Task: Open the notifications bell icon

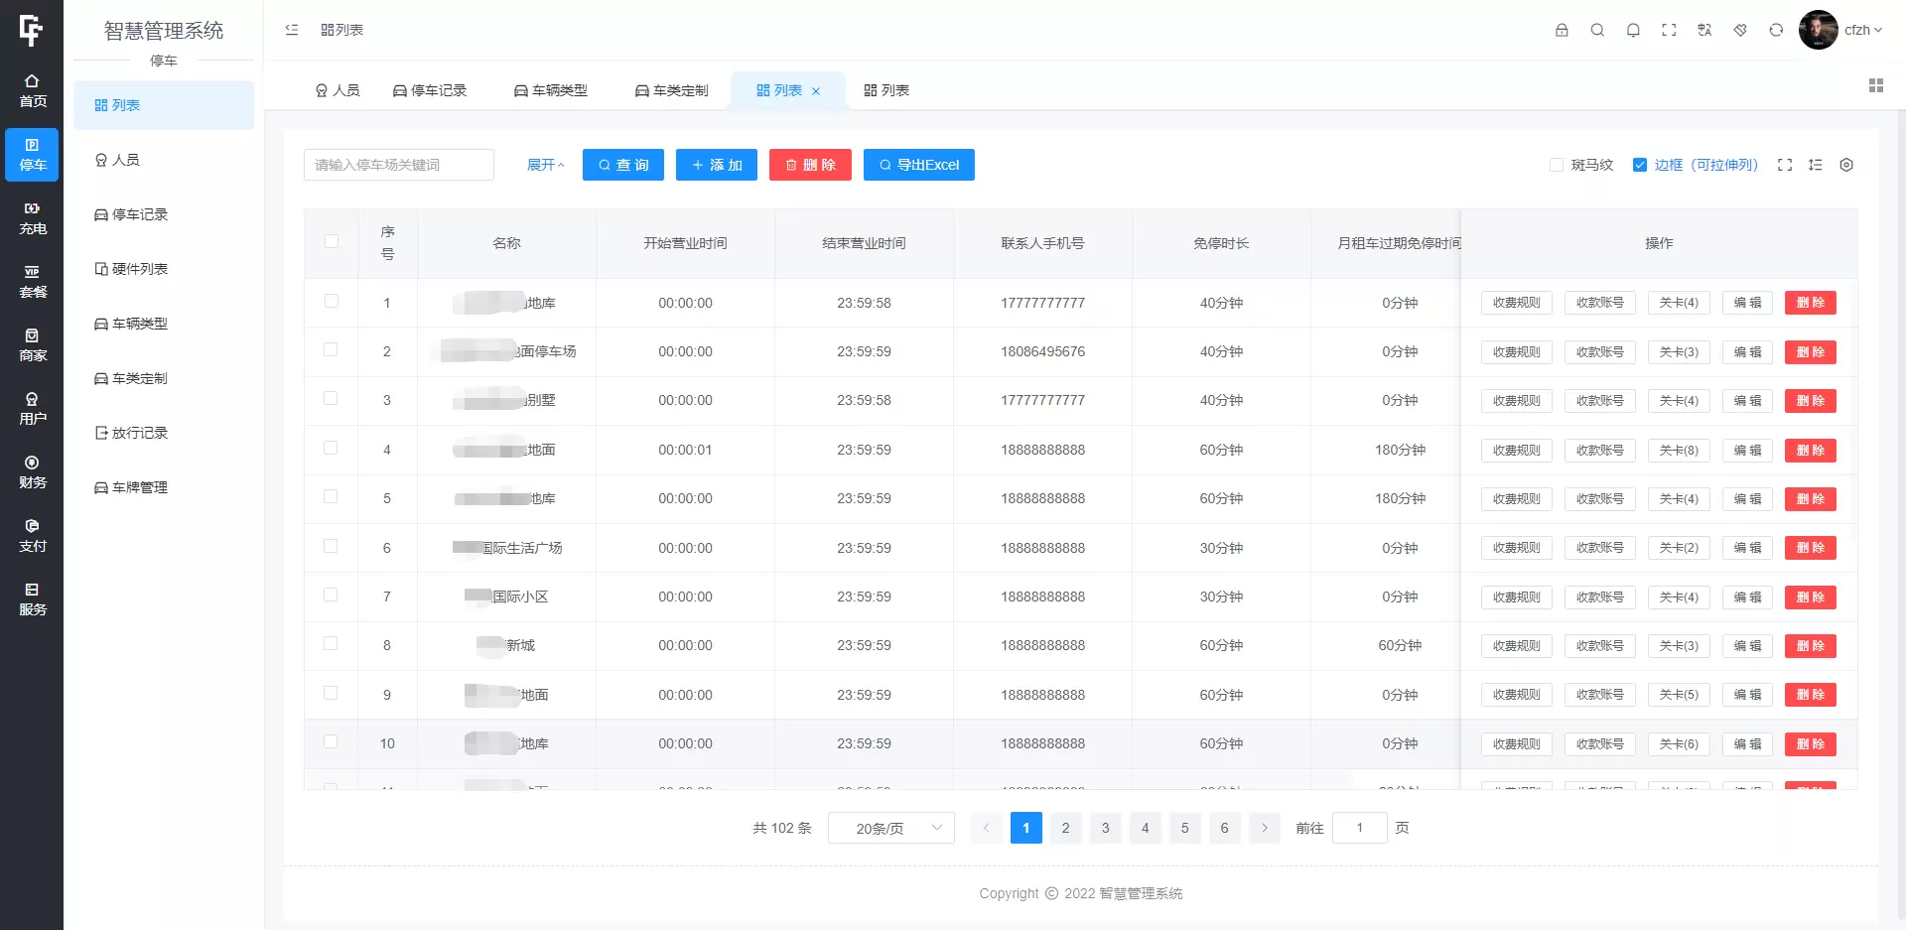Action: [1633, 30]
